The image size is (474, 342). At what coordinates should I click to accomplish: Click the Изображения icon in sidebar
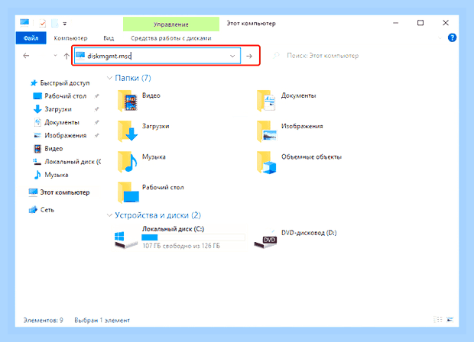[37, 135]
